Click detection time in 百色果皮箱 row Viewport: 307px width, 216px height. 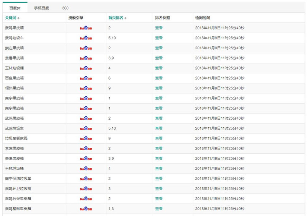point(220,78)
